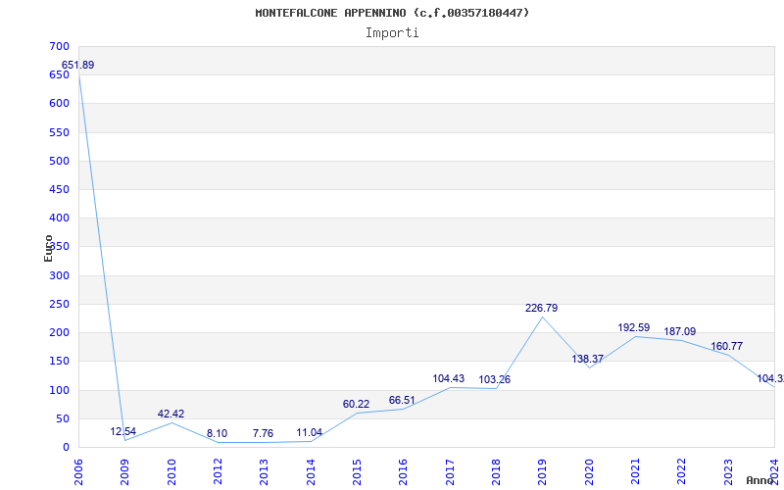Select the 192.59 data label
Screen dimensions: 784x490
point(633,327)
